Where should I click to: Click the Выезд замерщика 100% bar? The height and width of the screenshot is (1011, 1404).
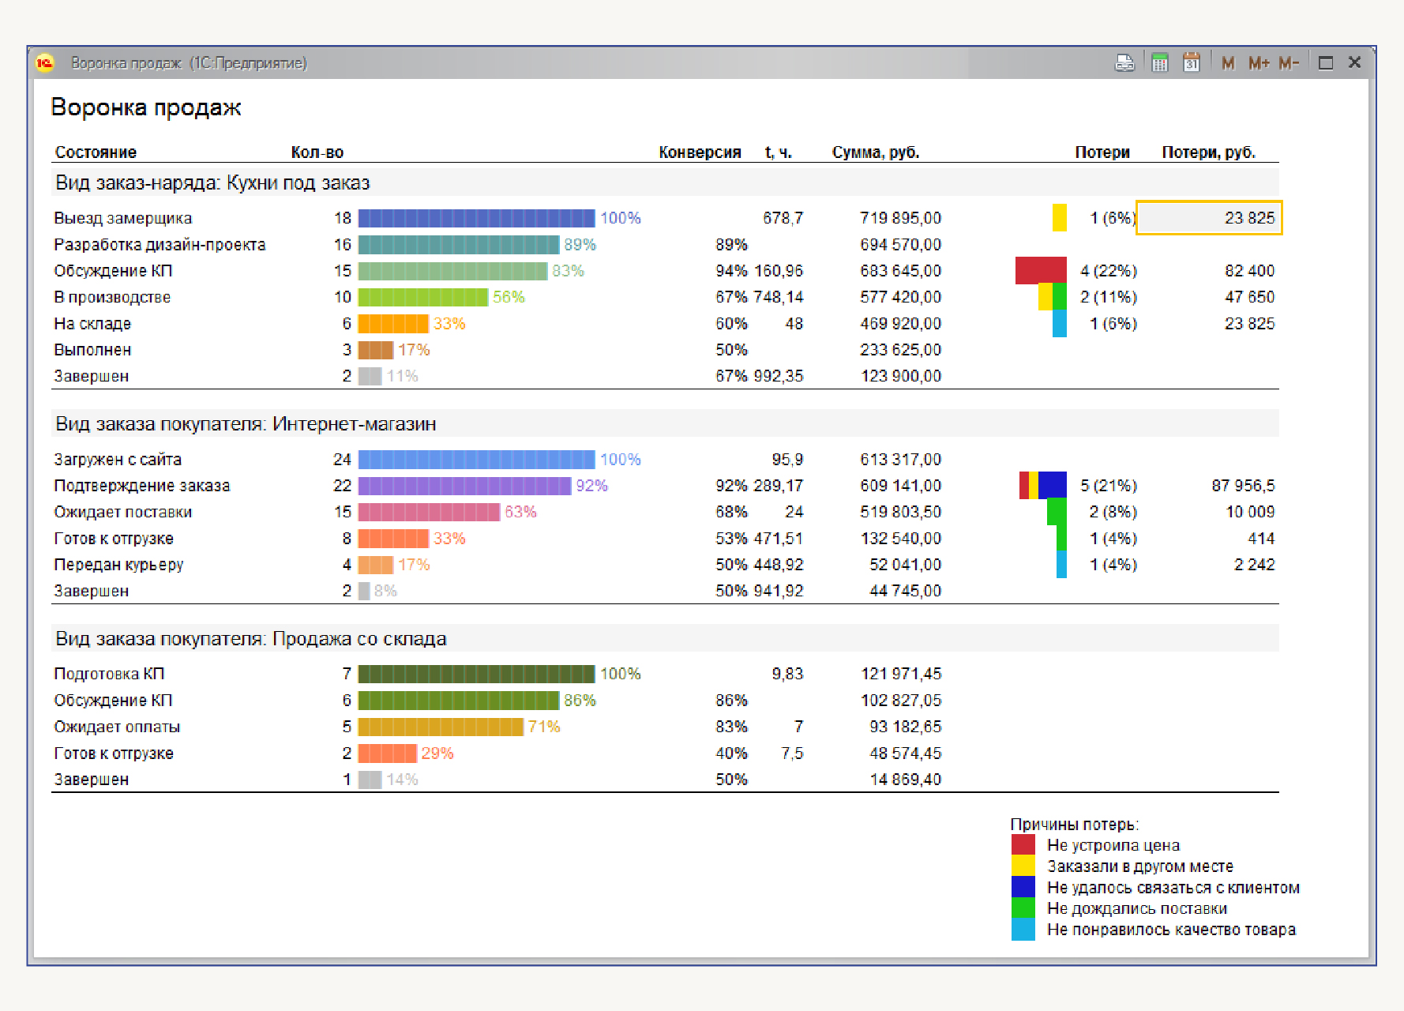[x=476, y=218]
